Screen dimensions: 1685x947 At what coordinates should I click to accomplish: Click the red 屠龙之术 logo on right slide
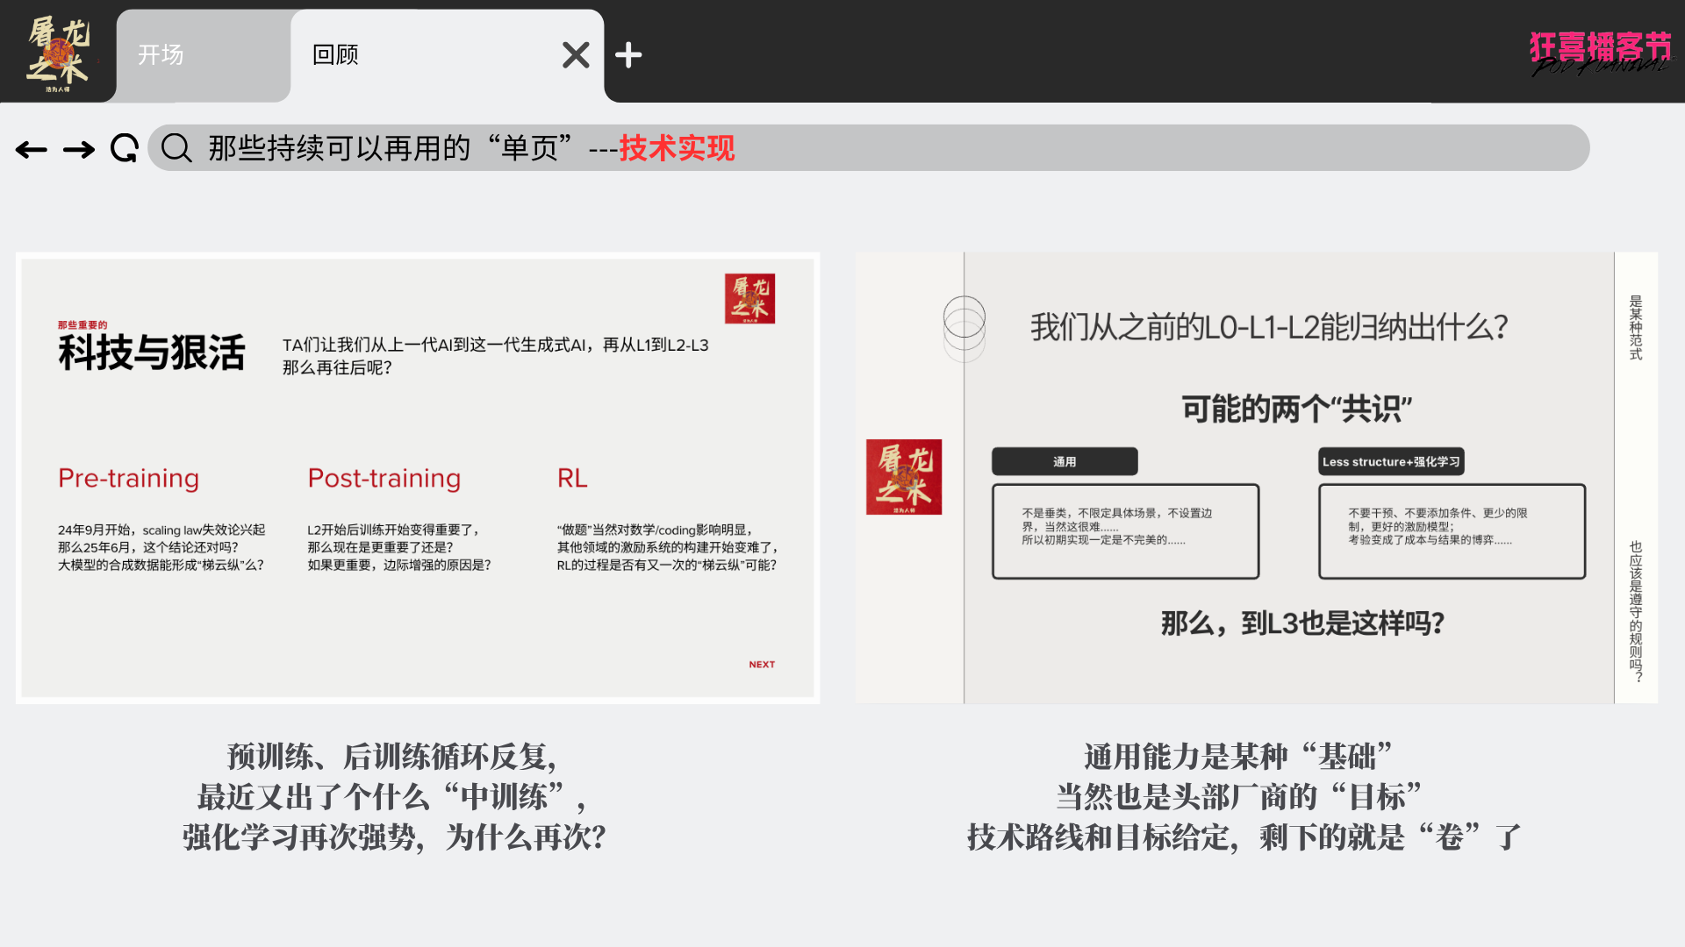point(904,477)
